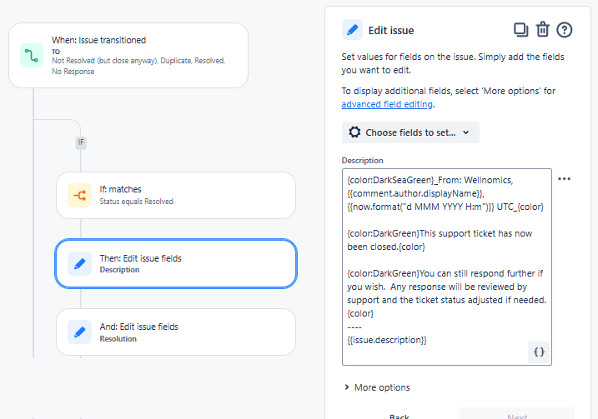This screenshot has height=419, width=598.
Task: Click the duplicate component icon
Action: tap(521, 30)
